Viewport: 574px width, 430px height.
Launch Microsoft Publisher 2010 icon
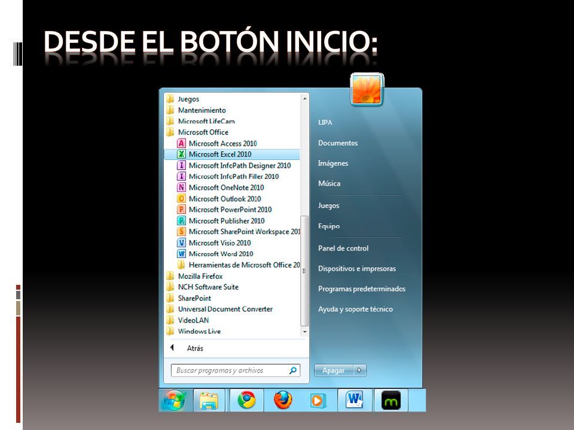pyautogui.click(x=181, y=220)
